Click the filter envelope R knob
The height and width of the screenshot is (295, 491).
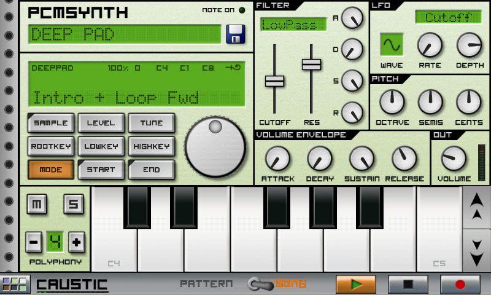pos(352,112)
